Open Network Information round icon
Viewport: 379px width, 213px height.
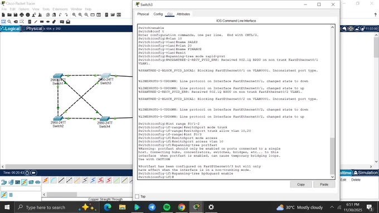[28, 15]
